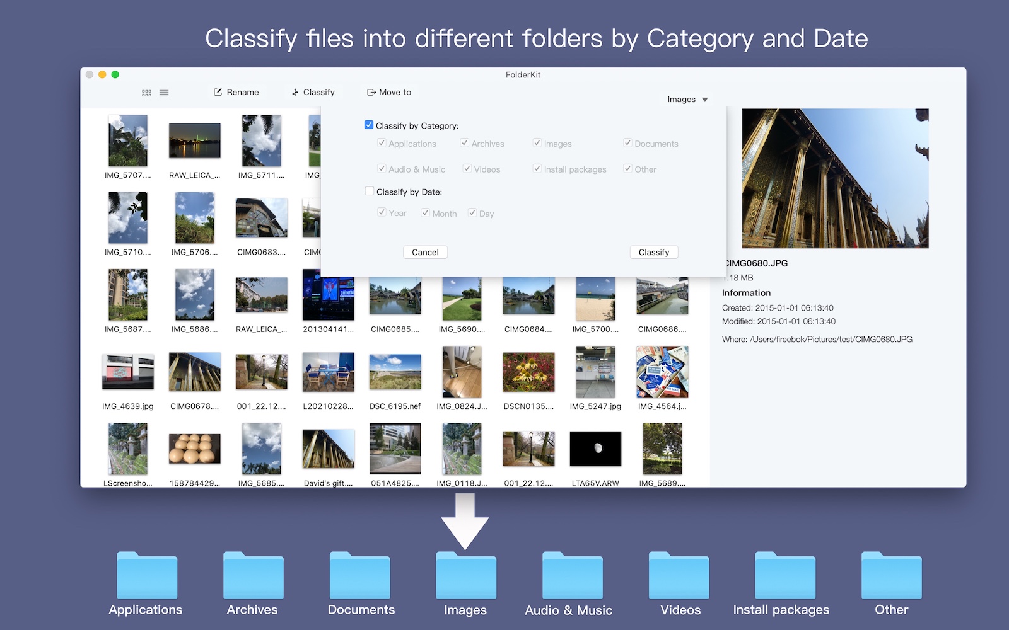Select the 051A4825 thumbnail
The height and width of the screenshot is (630, 1009).
395,449
